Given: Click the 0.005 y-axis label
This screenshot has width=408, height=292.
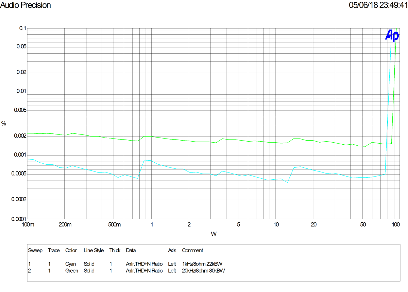Looking at the screenshot, I should tap(20, 110).
